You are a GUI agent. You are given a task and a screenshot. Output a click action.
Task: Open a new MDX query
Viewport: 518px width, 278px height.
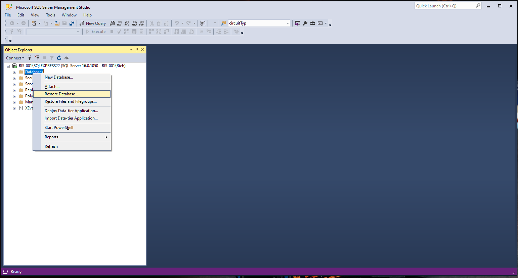tap(120, 24)
